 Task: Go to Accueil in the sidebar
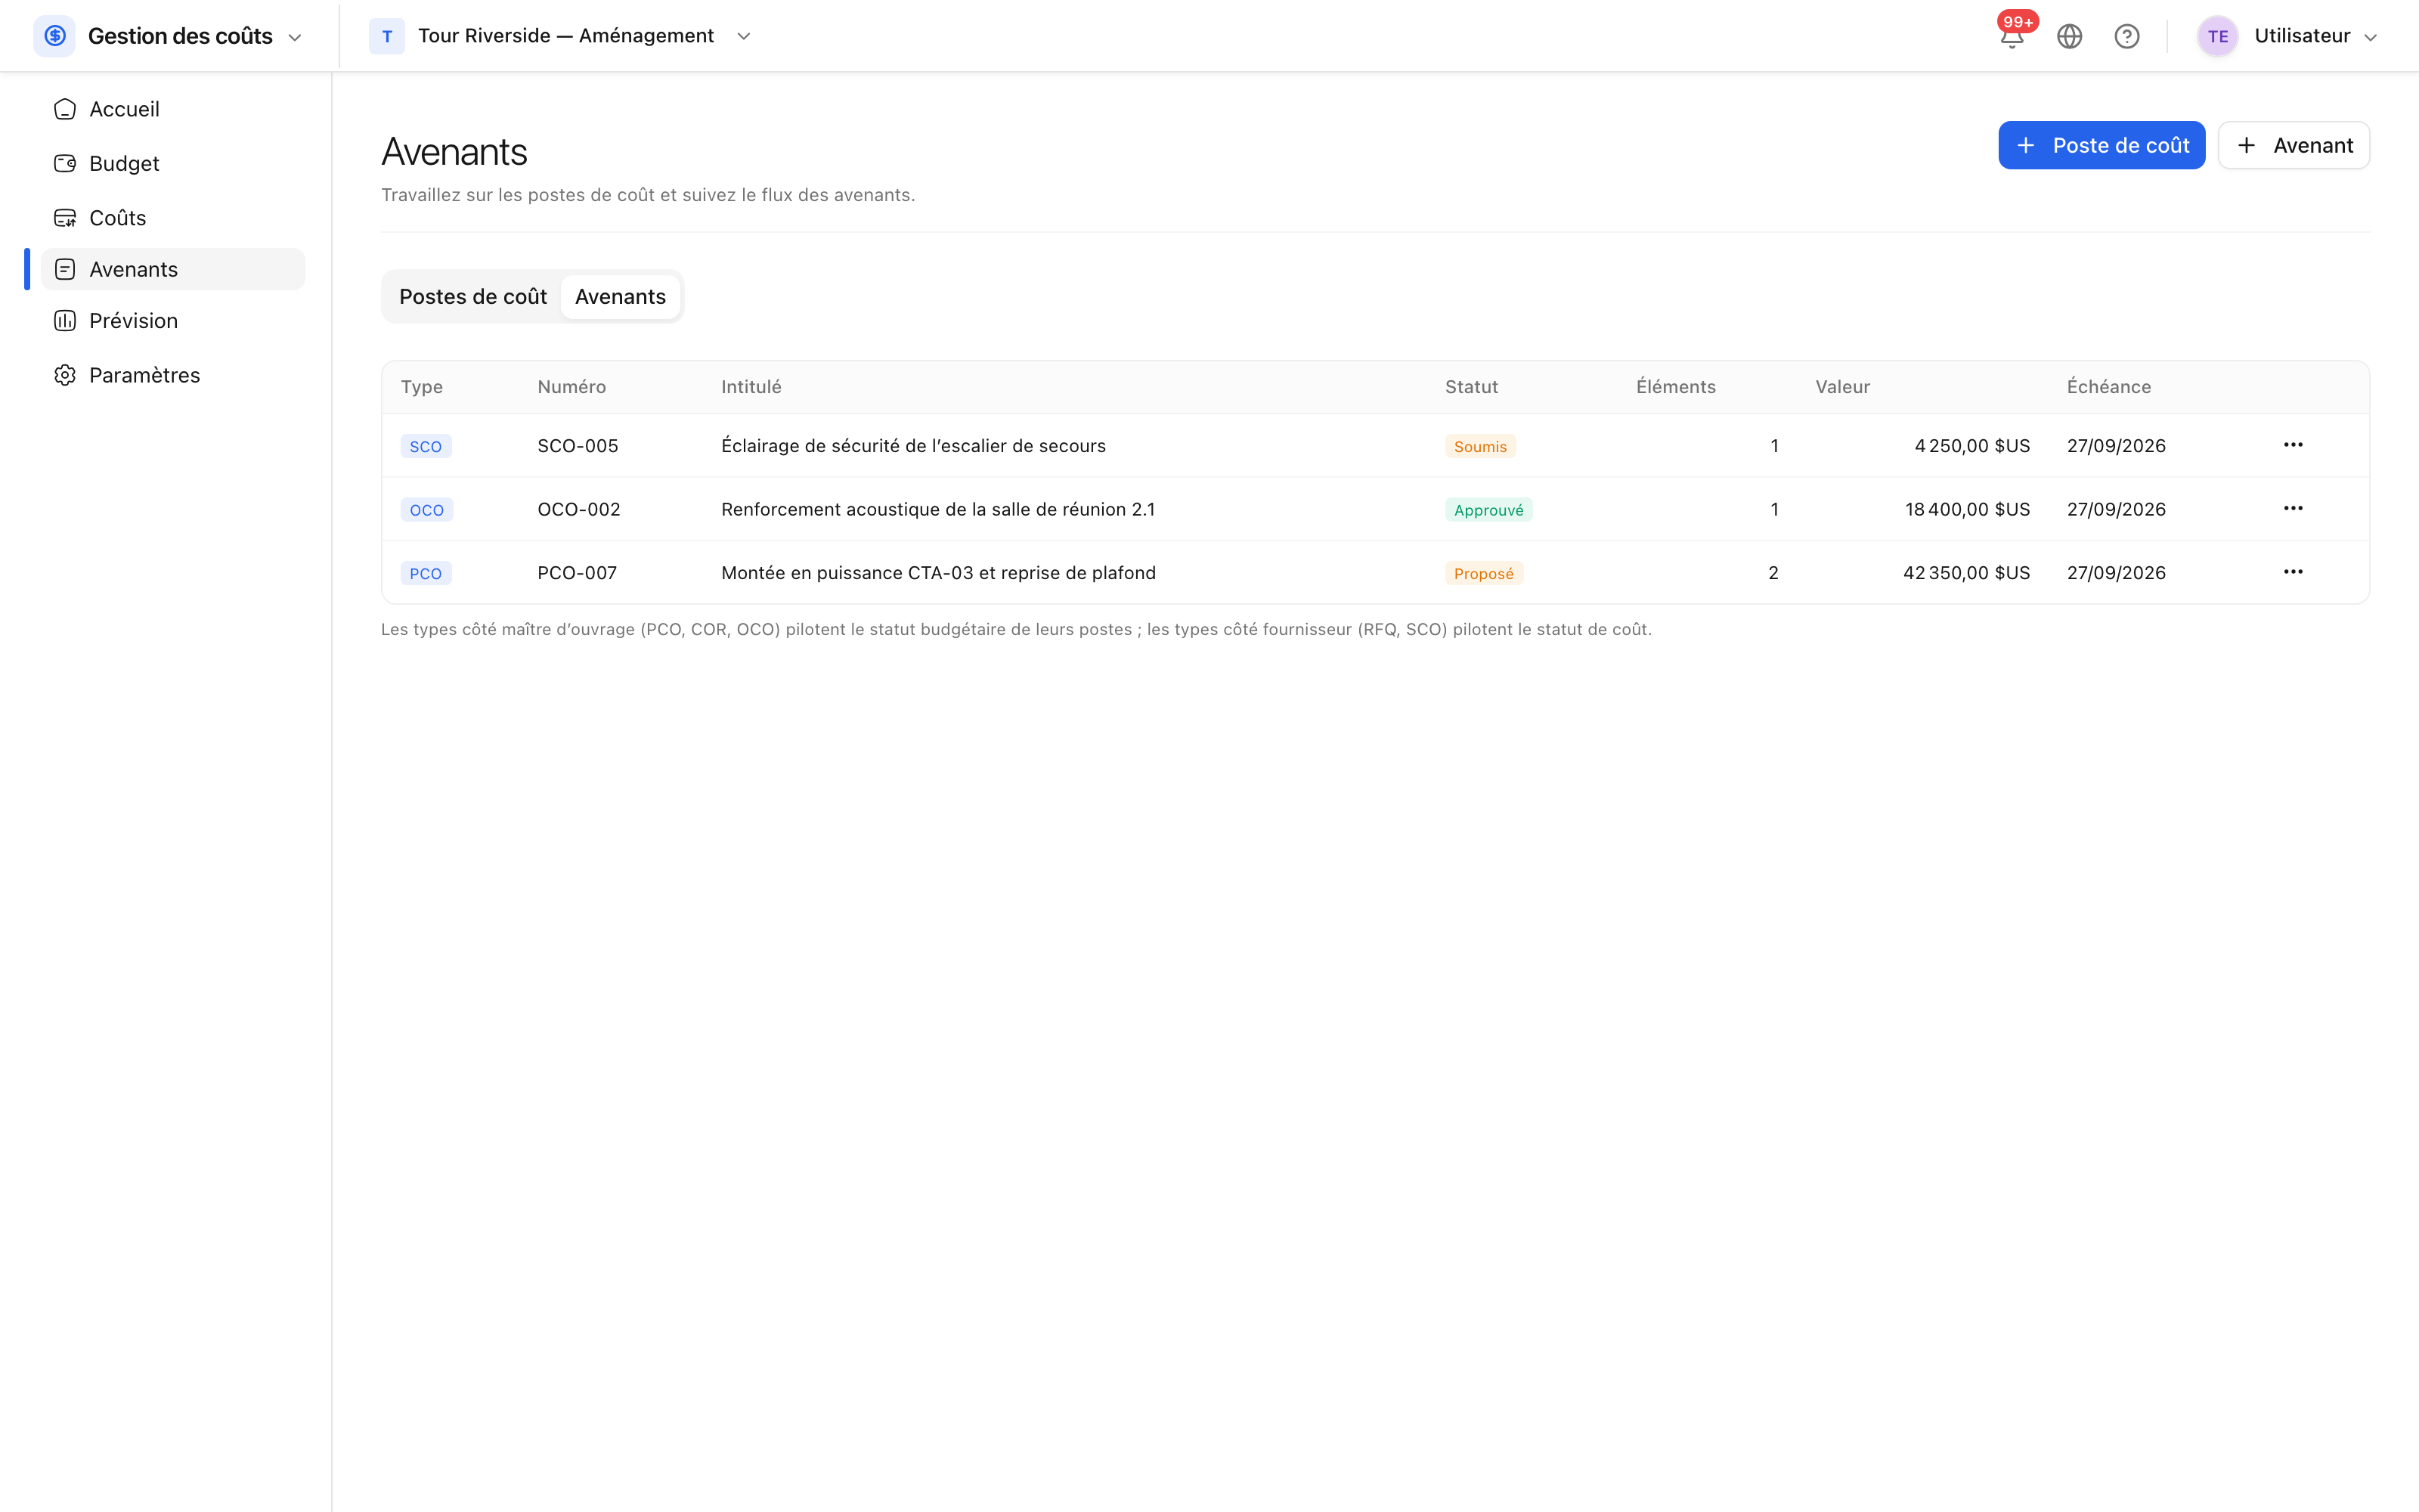173,109
